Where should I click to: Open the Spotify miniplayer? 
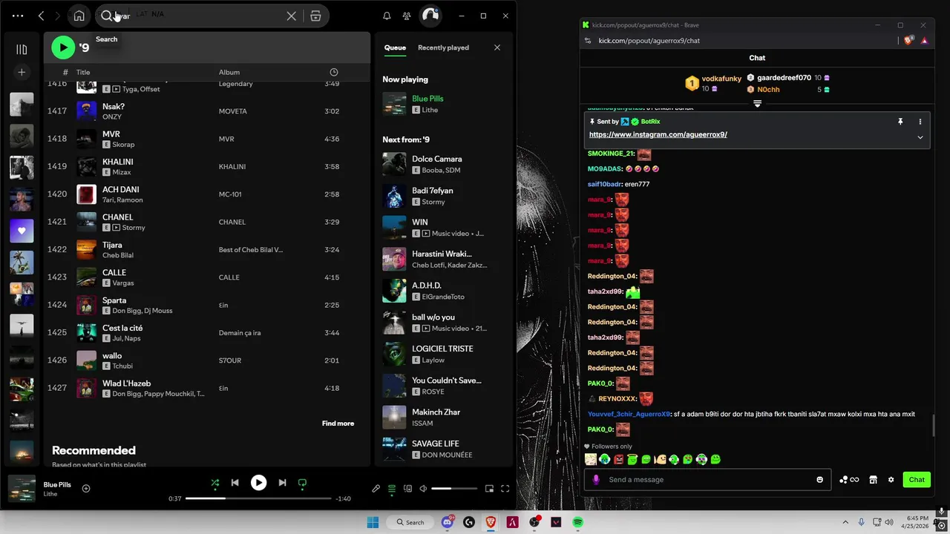point(489,489)
